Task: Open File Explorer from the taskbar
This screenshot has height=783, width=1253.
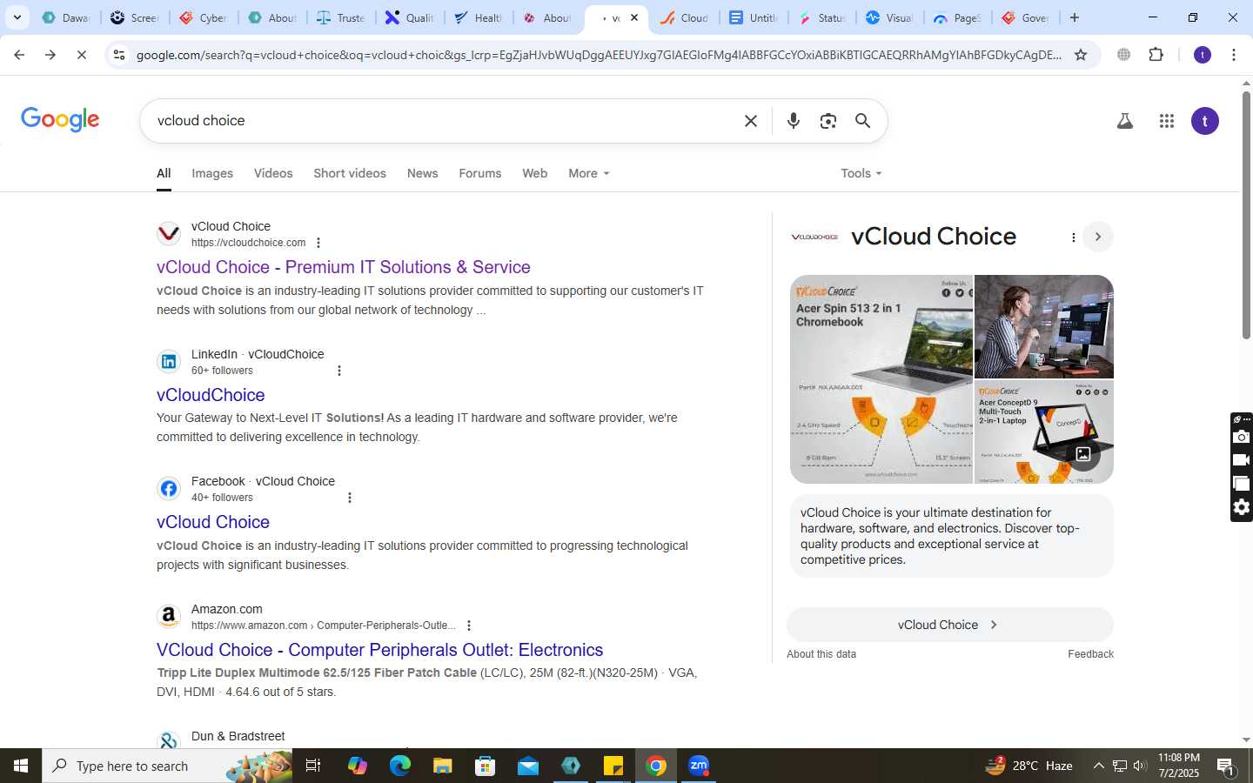Action: (443, 766)
